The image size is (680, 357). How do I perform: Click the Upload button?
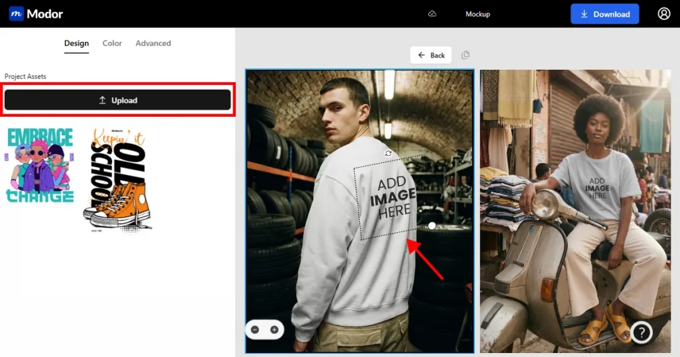click(118, 100)
